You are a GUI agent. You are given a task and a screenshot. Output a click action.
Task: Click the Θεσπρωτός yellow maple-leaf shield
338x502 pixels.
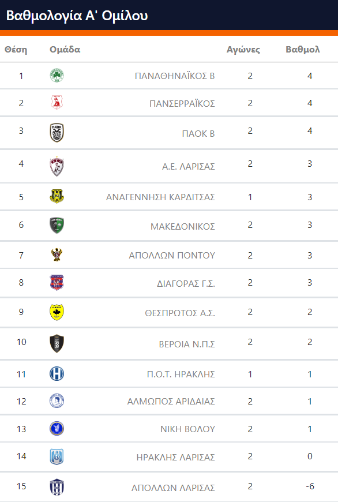click(57, 312)
